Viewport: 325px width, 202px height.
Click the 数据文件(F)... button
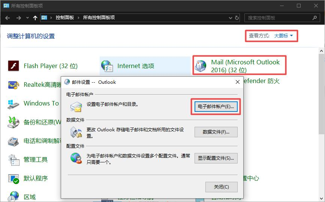pos(216,132)
